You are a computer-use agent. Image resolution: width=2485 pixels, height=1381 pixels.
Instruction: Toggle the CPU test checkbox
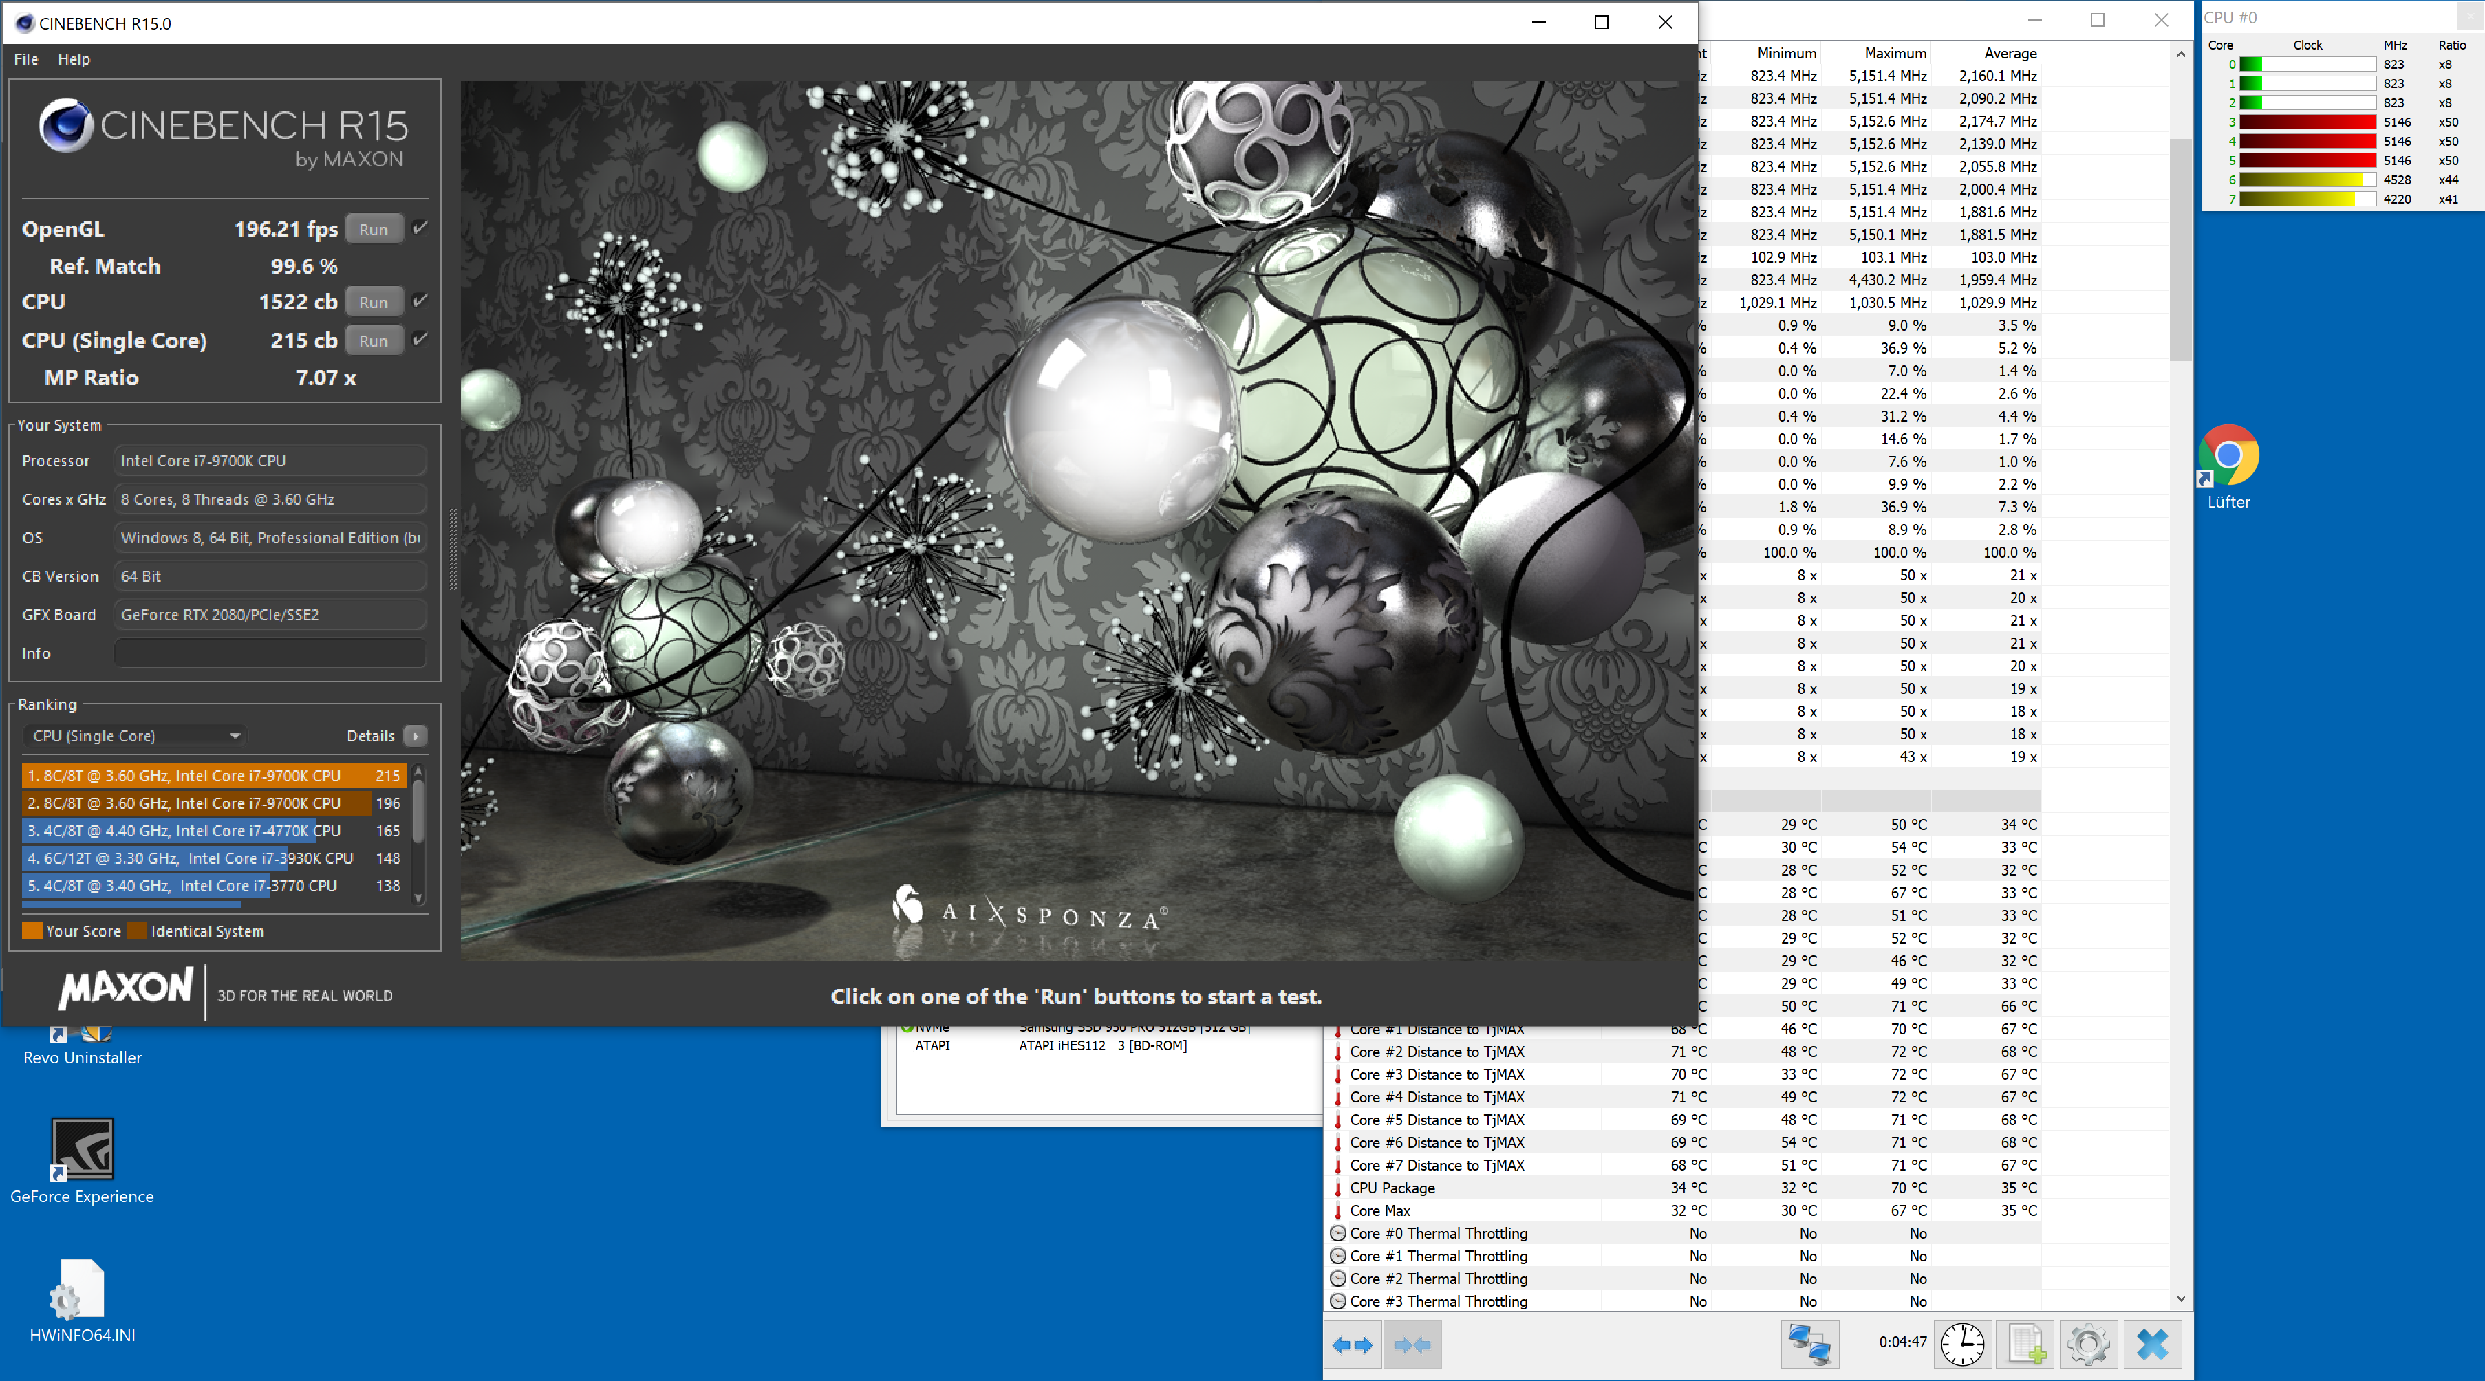(x=420, y=301)
